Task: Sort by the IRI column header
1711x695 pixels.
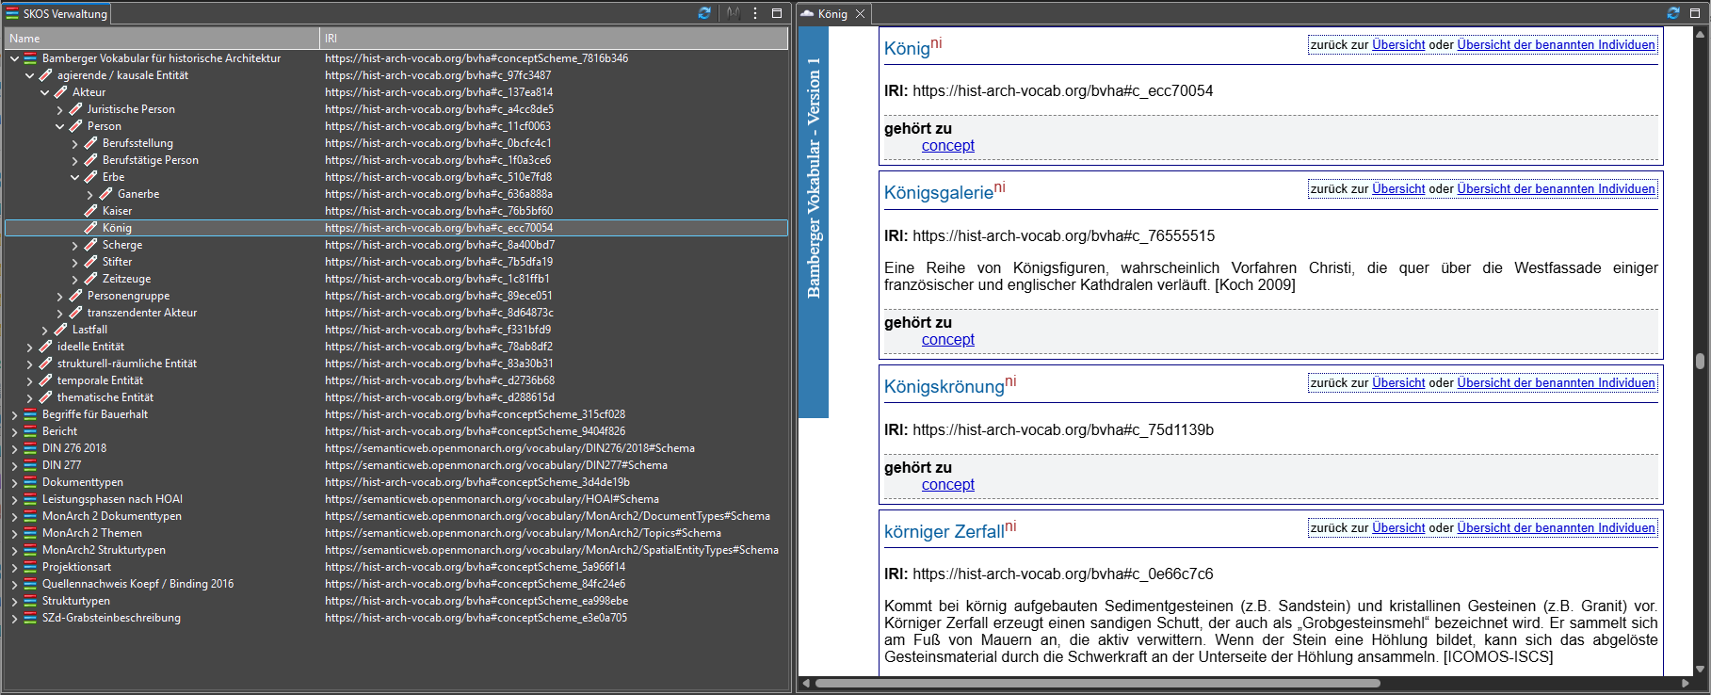Action: 554,39
